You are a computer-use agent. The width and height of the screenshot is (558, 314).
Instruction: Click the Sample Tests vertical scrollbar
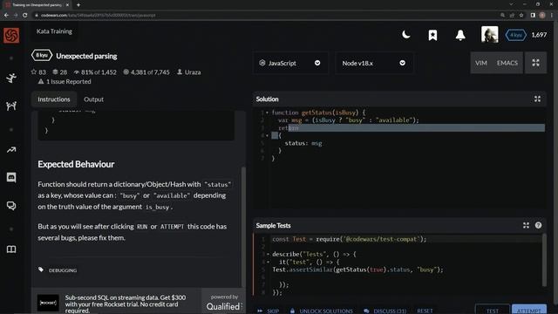(x=544, y=260)
